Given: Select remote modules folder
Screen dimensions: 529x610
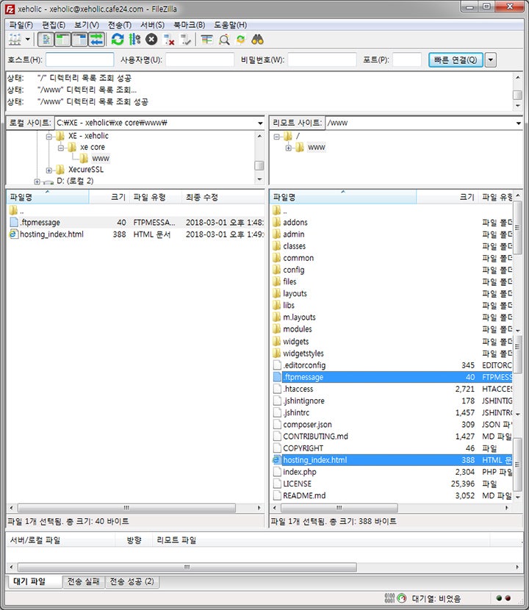Looking at the screenshot, I should [x=392, y=329].
